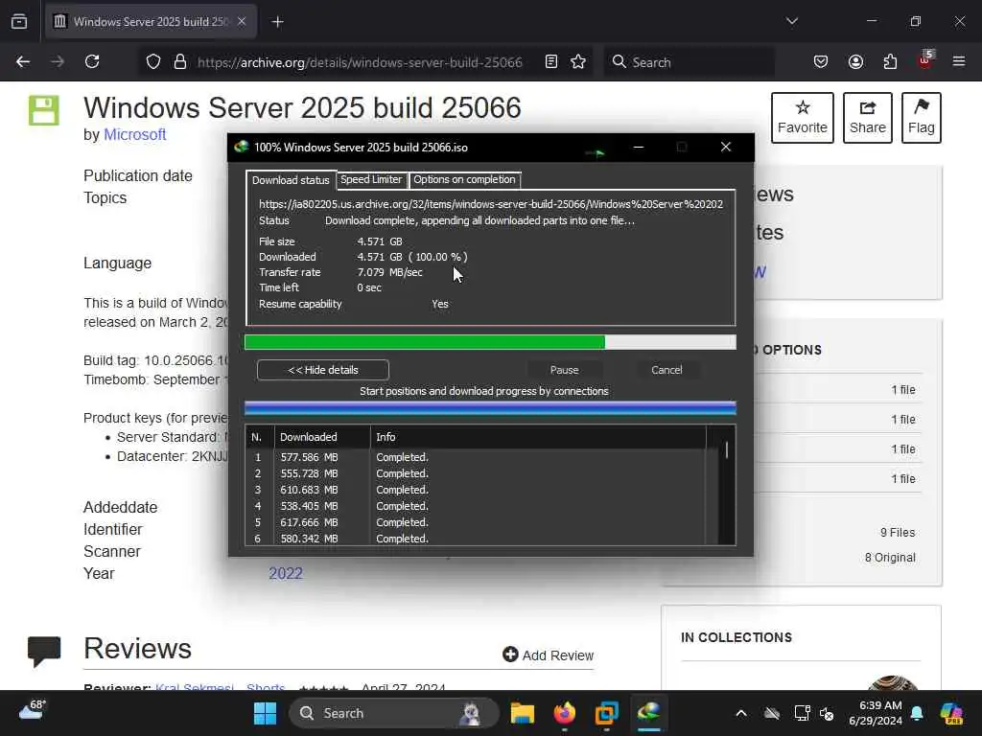Screen dimensions: 982x736
Task: Open the Pocket save icon
Action: click(821, 61)
